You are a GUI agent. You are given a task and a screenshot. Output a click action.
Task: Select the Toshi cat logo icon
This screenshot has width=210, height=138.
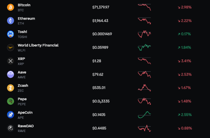coord(10,34)
